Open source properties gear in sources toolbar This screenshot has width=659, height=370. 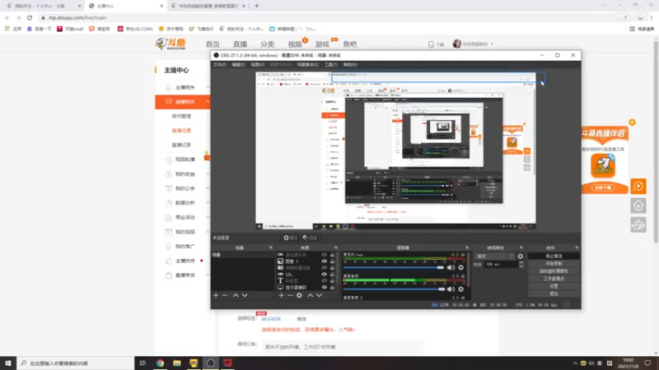point(299,295)
